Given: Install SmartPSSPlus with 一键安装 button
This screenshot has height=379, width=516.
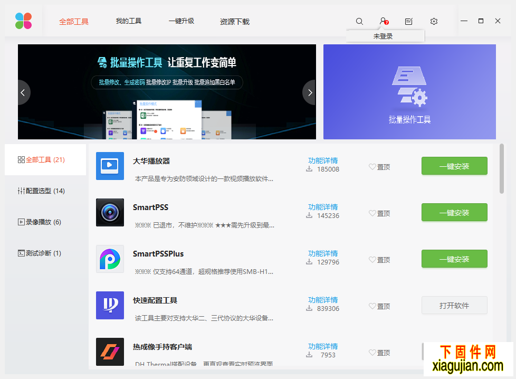Looking at the screenshot, I should coord(454,259).
